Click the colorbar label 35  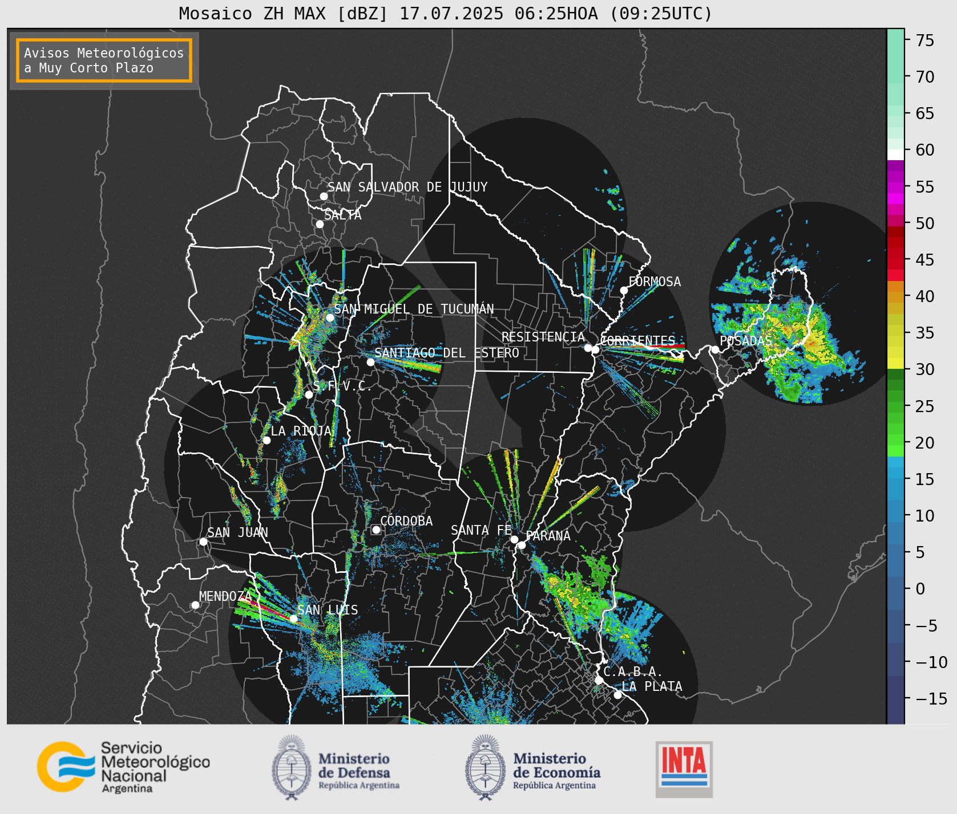[925, 333]
